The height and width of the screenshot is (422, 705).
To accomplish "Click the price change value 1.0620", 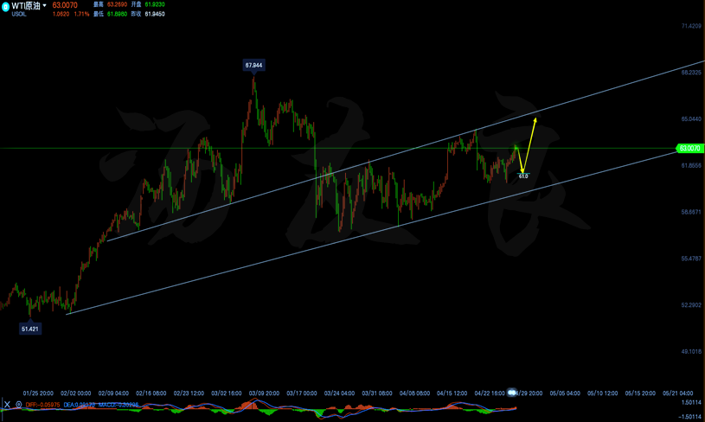I will pos(61,15).
